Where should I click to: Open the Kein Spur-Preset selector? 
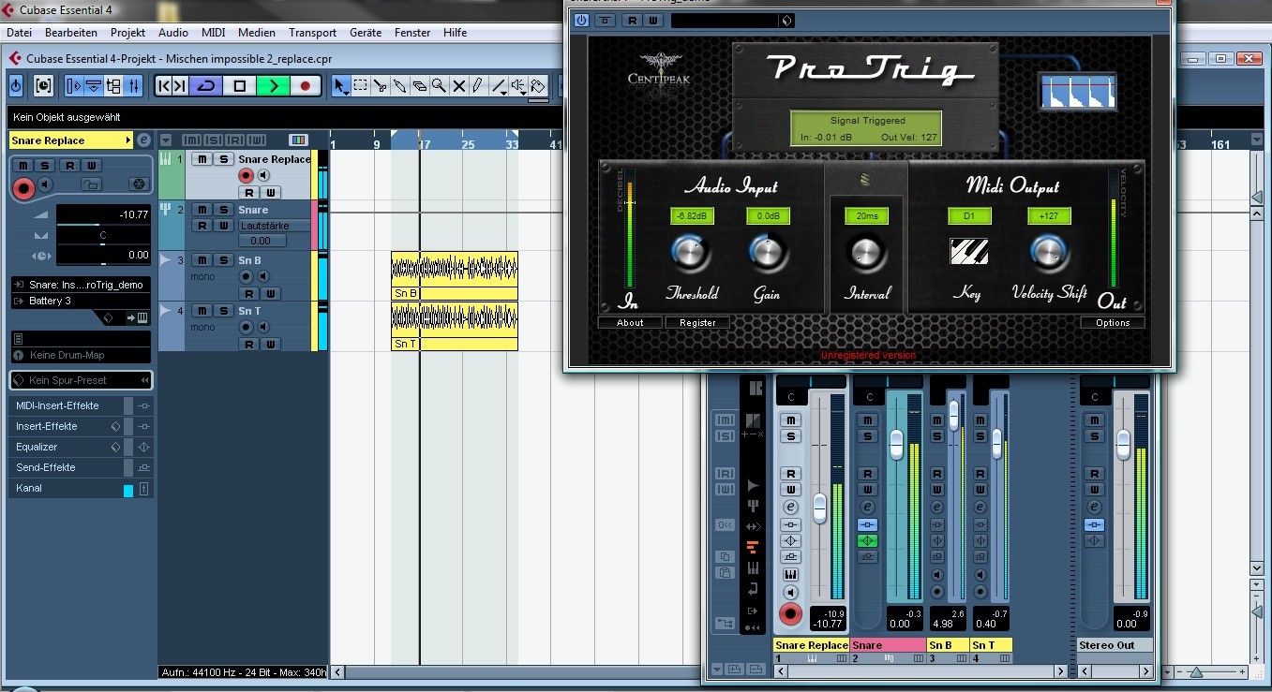click(81, 380)
